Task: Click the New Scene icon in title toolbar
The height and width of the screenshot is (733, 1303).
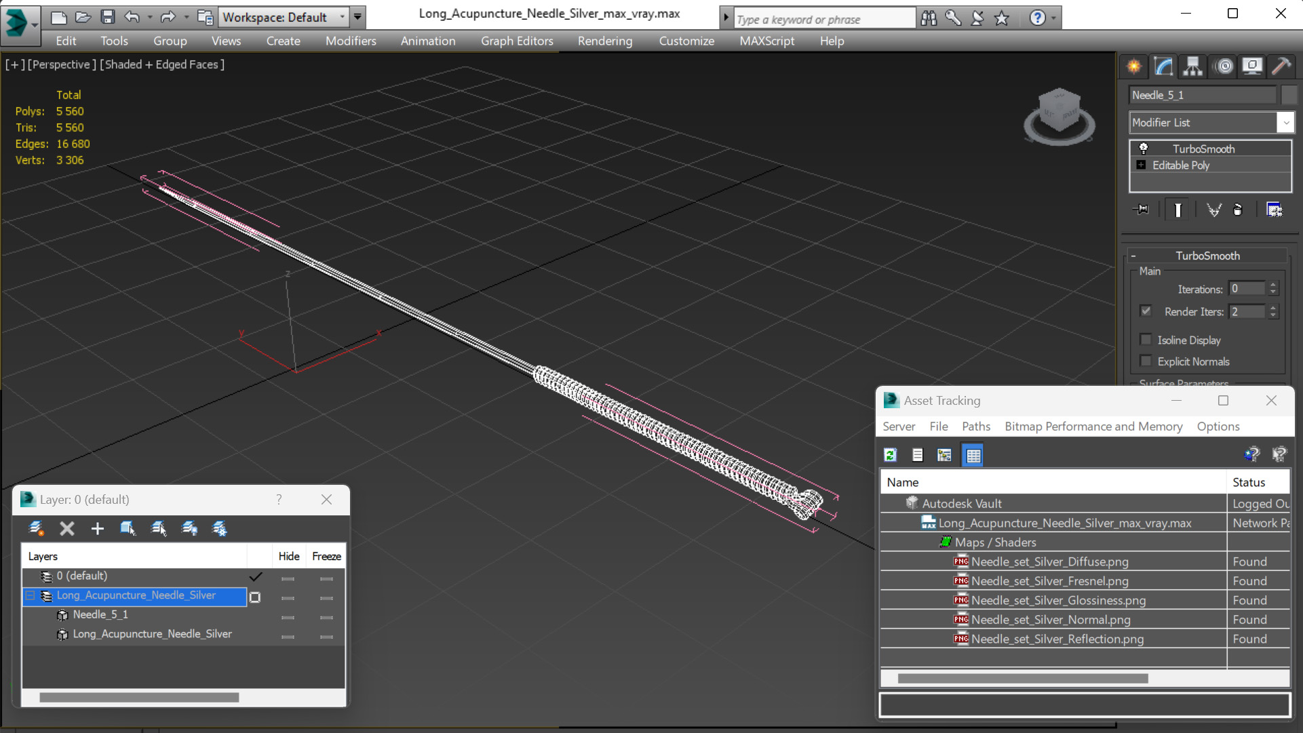Action: 59,17
